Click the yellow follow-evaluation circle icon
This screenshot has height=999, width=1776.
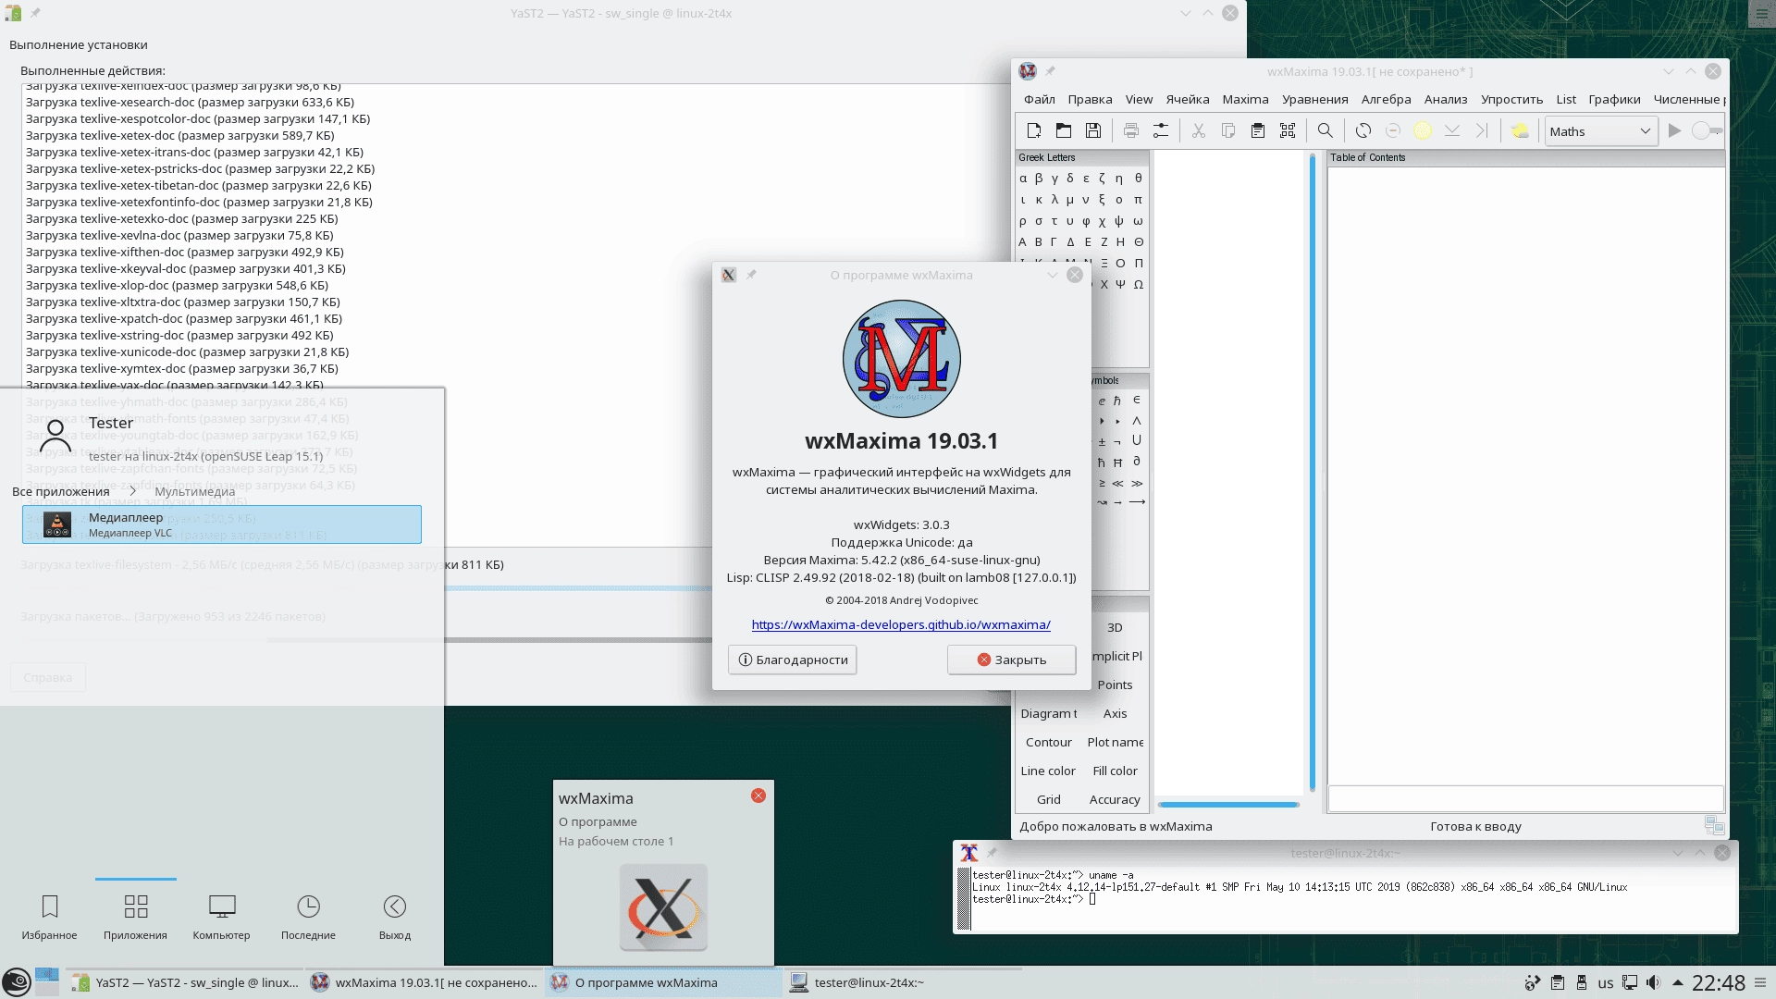pos(1423,131)
